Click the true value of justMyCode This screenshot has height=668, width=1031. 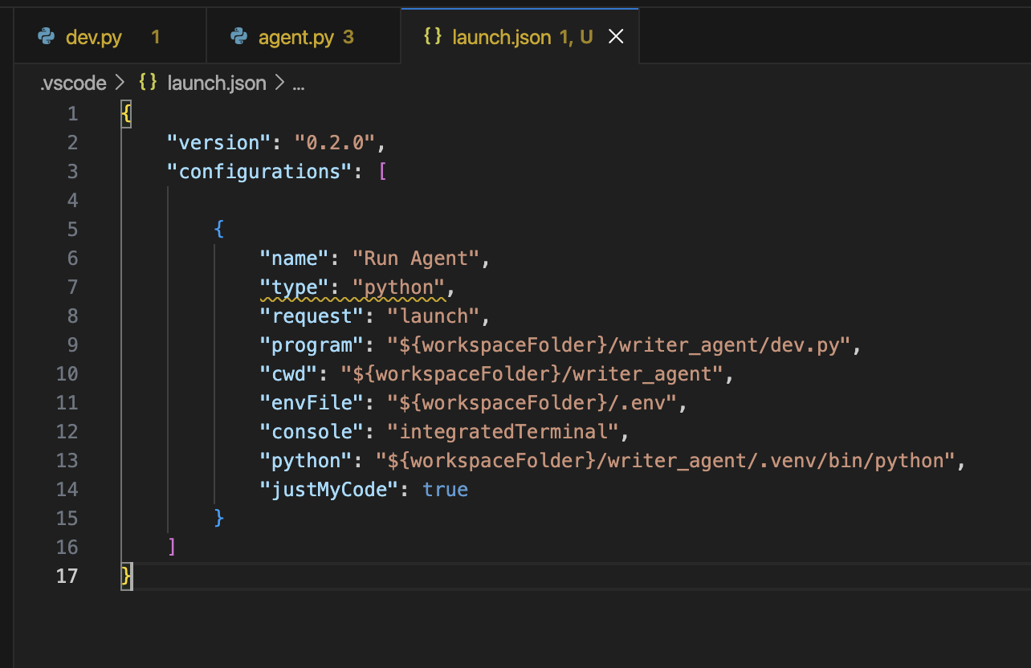445,490
